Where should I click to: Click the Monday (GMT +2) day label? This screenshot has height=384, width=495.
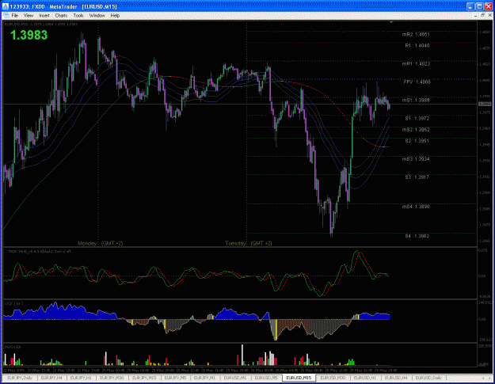pyautogui.click(x=101, y=243)
